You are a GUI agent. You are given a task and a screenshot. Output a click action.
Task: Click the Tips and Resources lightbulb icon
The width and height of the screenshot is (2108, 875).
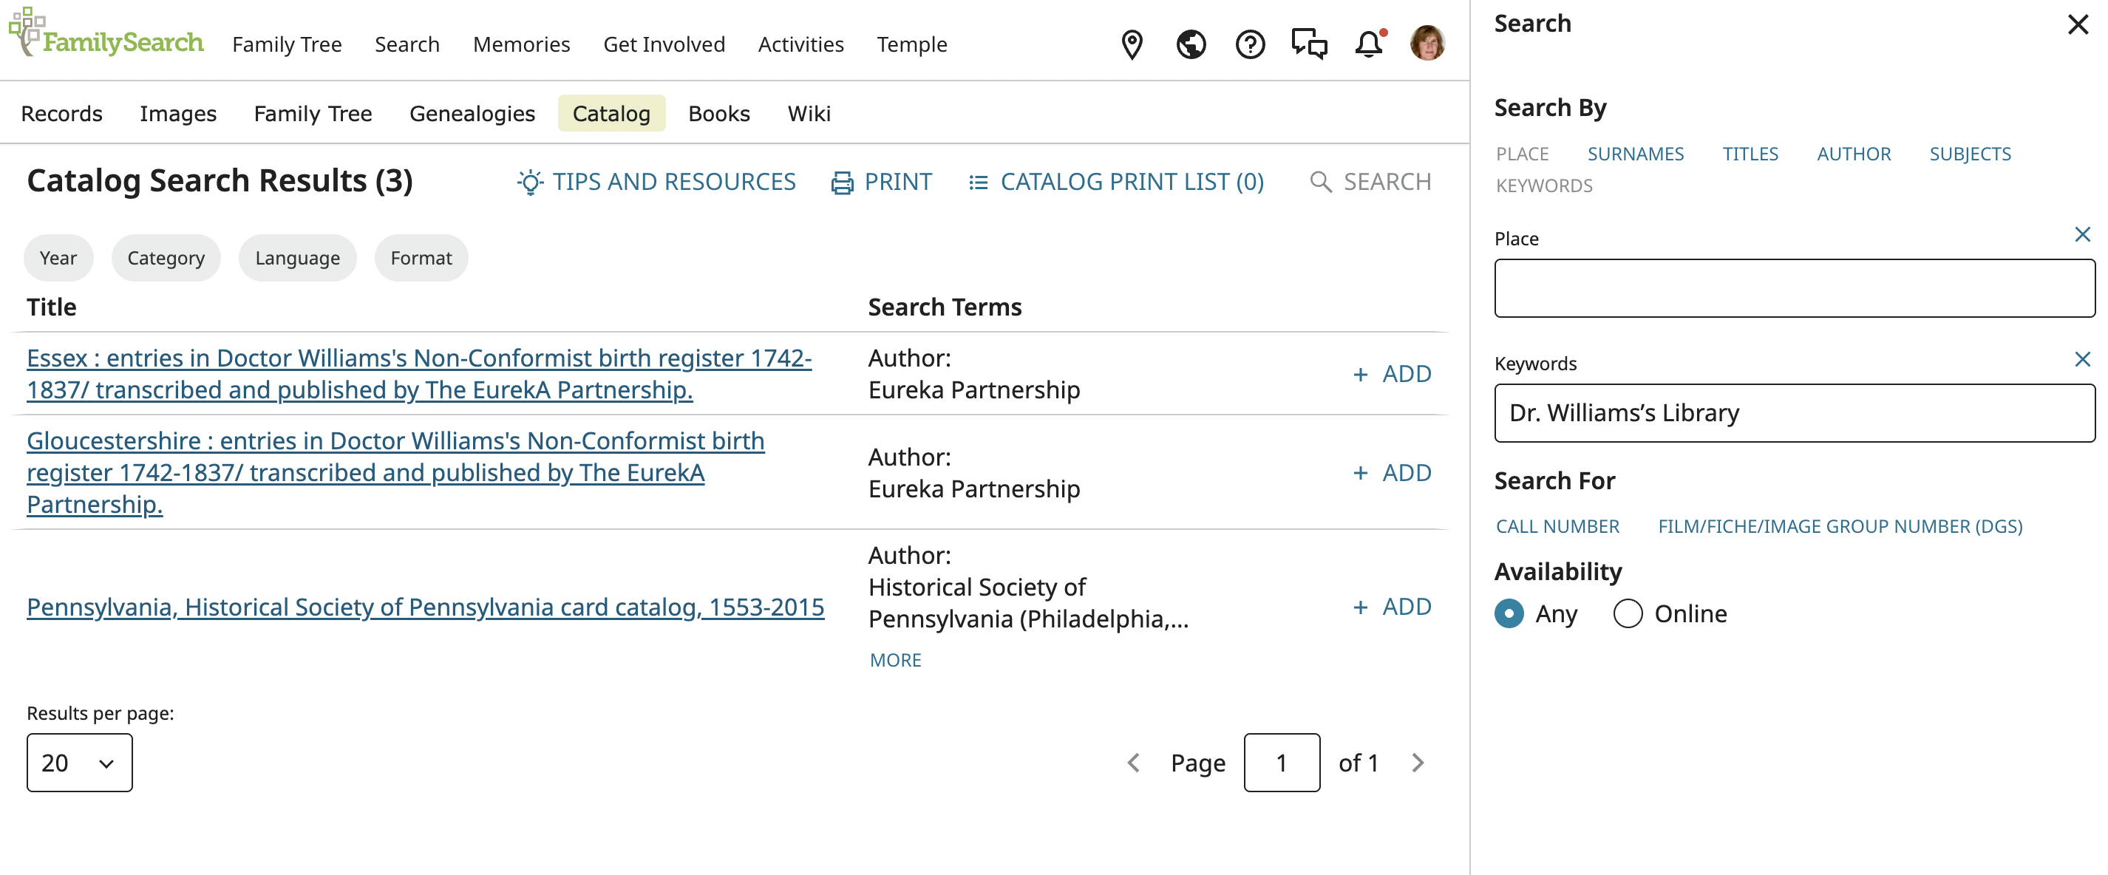530,182
